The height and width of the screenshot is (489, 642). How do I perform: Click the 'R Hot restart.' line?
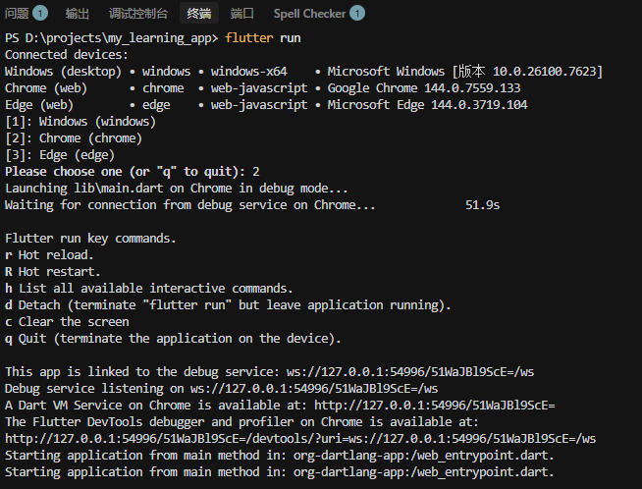click(x=53, y=272)
